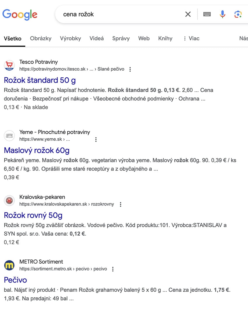Open the three-dot menu for the Yeme result
248x310 pixels.
point(96,139)
